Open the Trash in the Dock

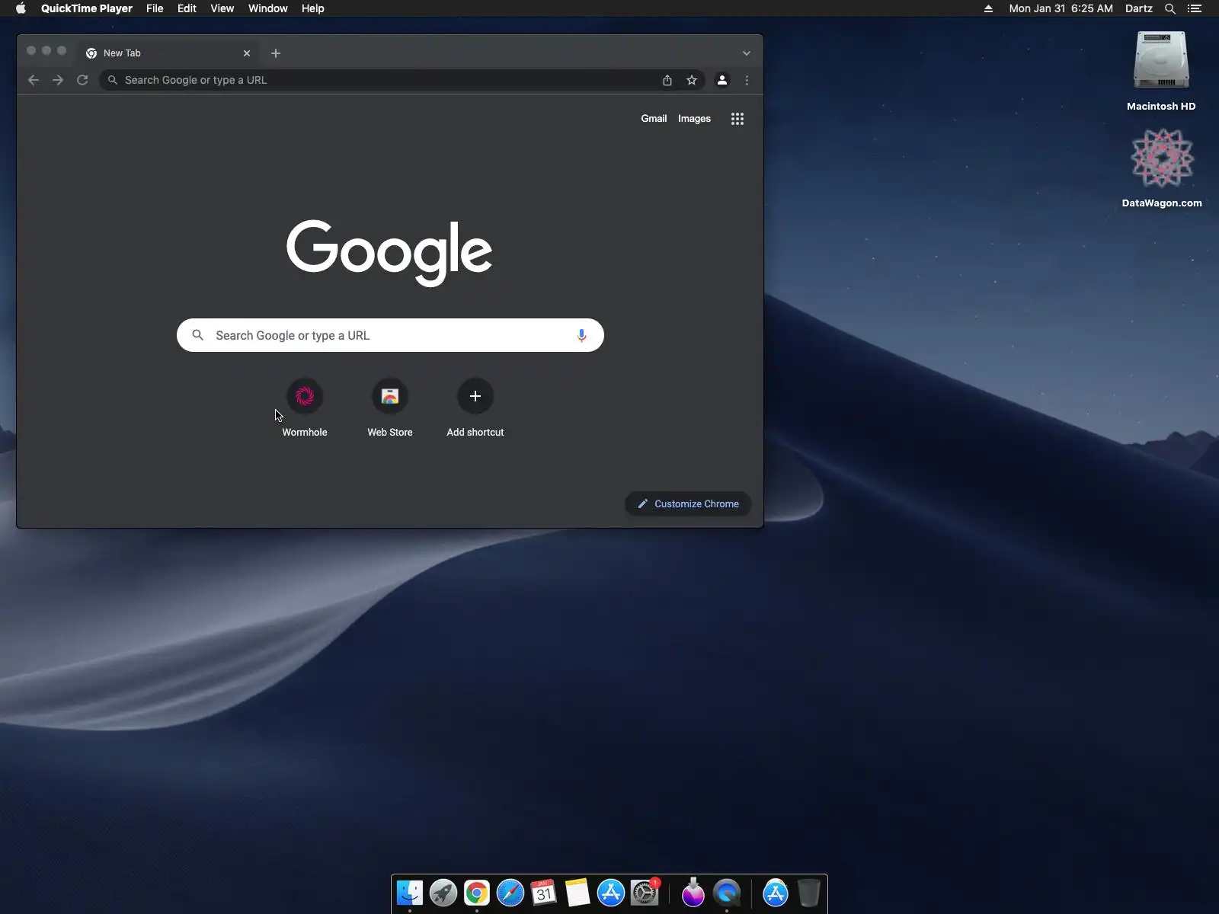pyautogui.click(x=809, y=893)
